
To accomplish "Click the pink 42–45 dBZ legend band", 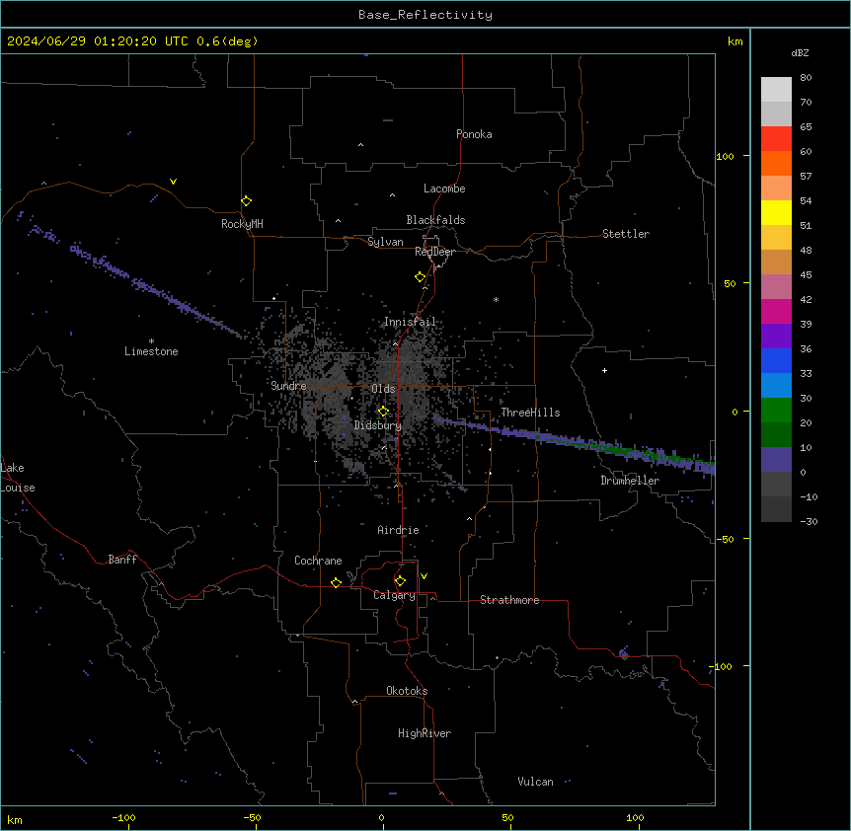I will click(x=776, y=287).
